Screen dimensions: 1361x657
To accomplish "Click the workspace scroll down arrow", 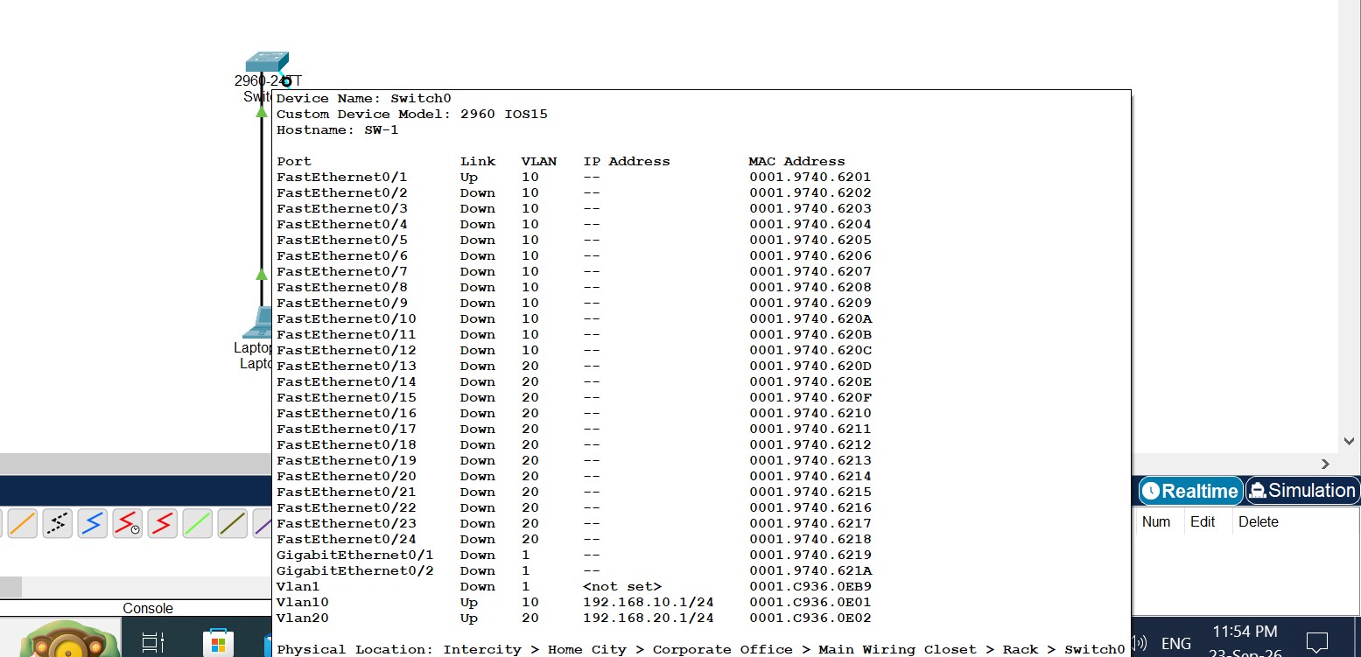I will coord(1349,442).
